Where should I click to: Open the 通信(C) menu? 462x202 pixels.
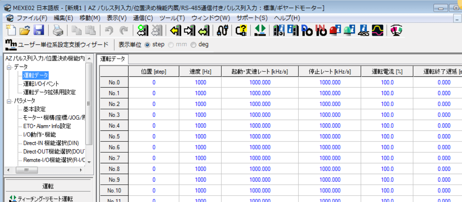[143, 18]
